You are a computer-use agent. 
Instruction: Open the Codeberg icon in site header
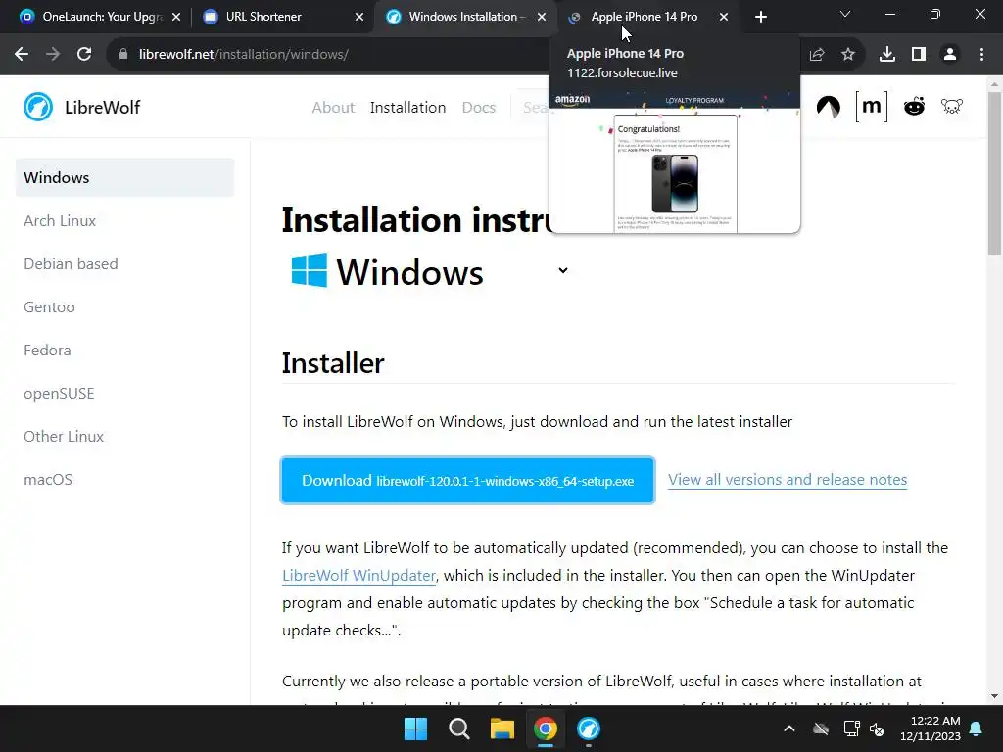tap(829, 106)
